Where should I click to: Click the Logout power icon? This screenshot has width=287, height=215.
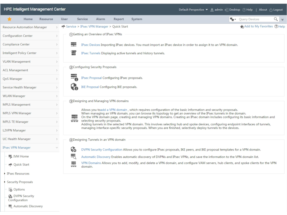[271, 10]
